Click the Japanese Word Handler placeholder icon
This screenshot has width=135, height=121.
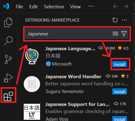(x=32, y=84)
